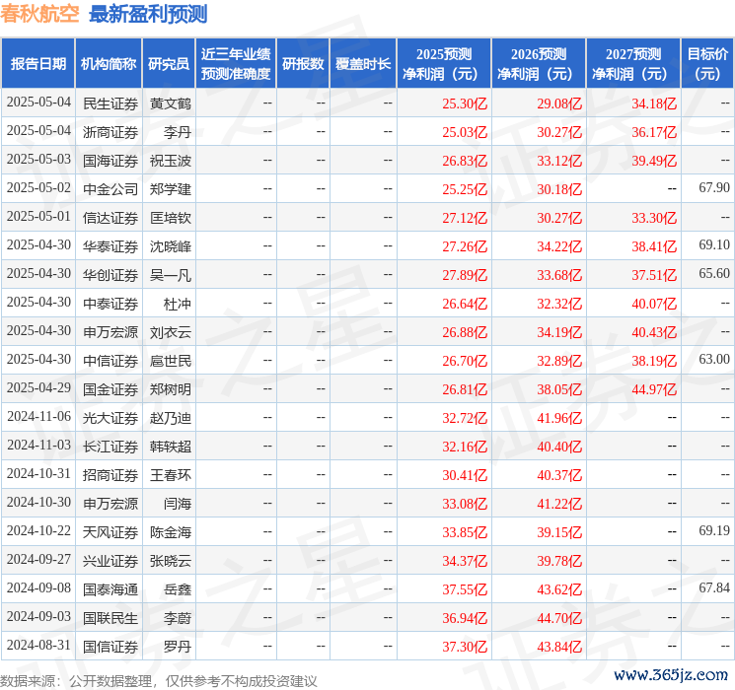Select the 44.97亿 forecast value

click(x=654, y=389)
